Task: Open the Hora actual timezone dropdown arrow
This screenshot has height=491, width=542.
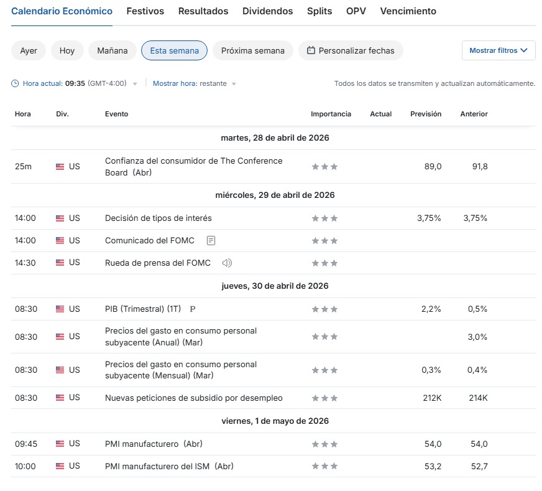Action: [135, 84]
